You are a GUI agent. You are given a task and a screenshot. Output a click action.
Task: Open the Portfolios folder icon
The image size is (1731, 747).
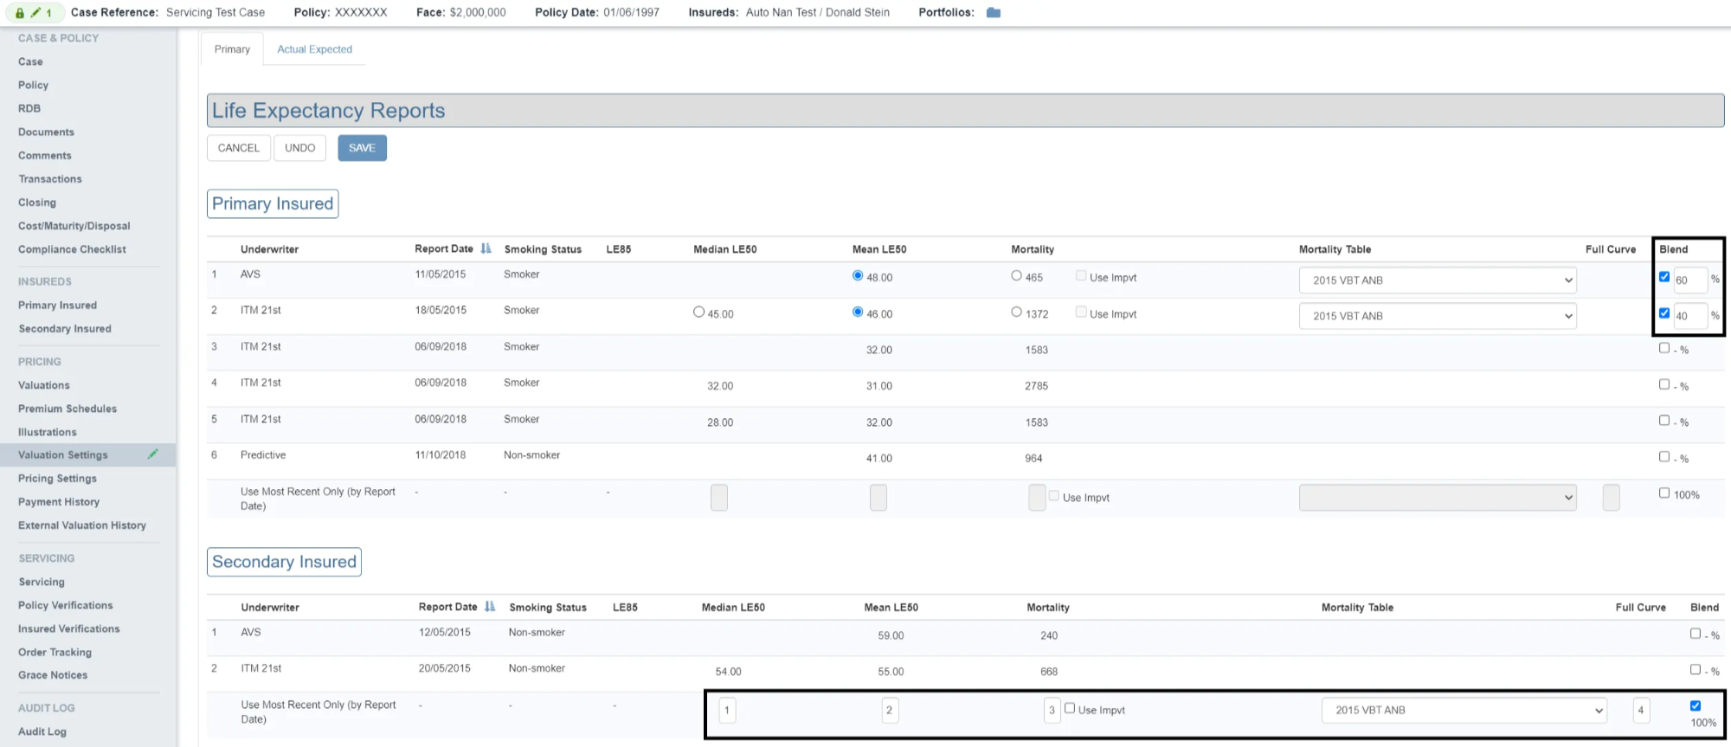(993, 13)
